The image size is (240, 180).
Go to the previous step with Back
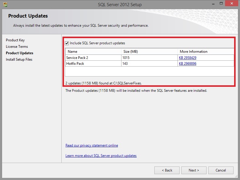click(x=167, y=170)
